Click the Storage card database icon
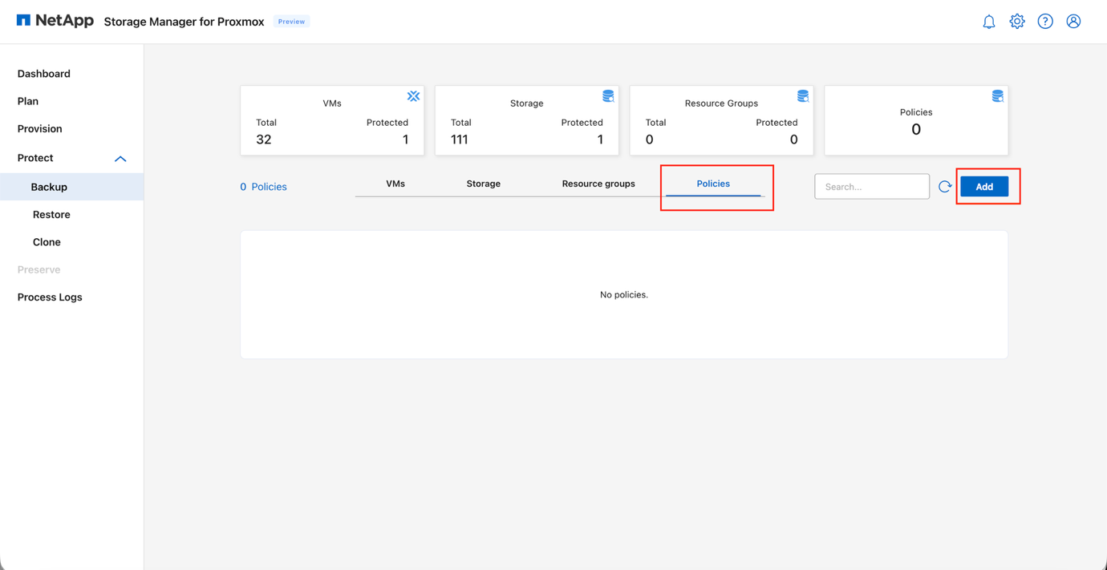Viewport: 1107px width, 570px height. click(608, 95)
